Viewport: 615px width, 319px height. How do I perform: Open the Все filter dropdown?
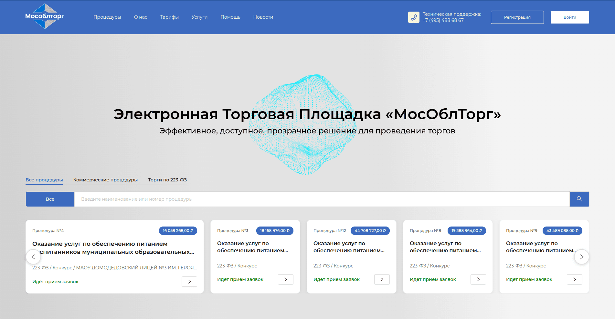(50, 199)
